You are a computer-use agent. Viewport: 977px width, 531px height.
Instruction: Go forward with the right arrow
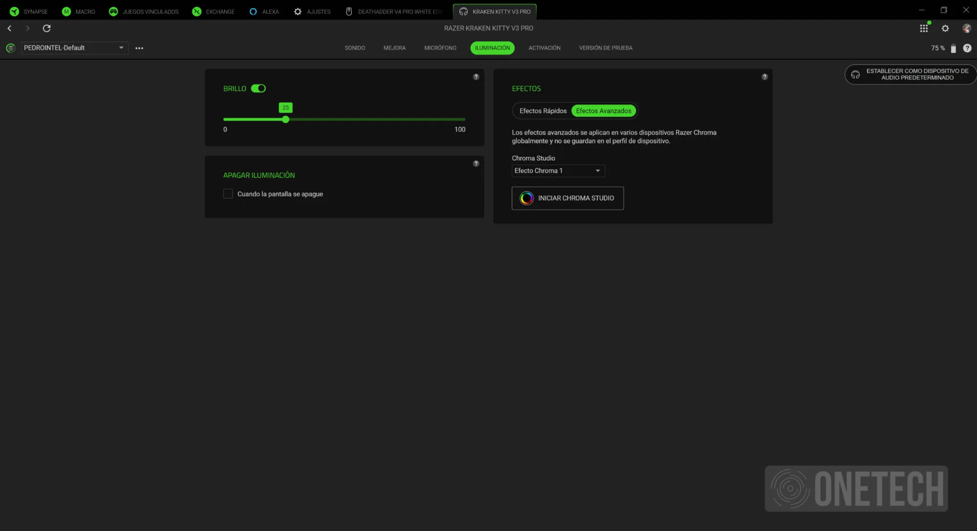pos(27,28)
